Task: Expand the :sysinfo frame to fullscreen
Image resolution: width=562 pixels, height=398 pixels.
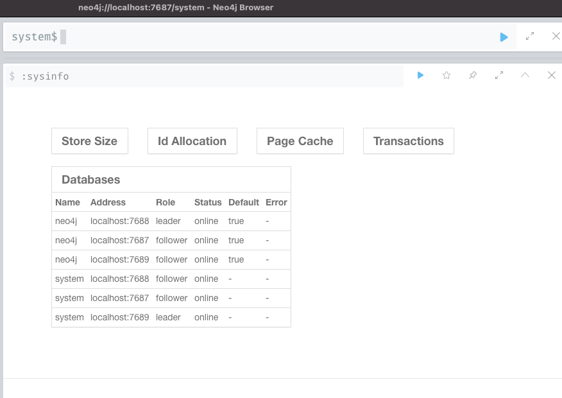Action: (498, 75)
